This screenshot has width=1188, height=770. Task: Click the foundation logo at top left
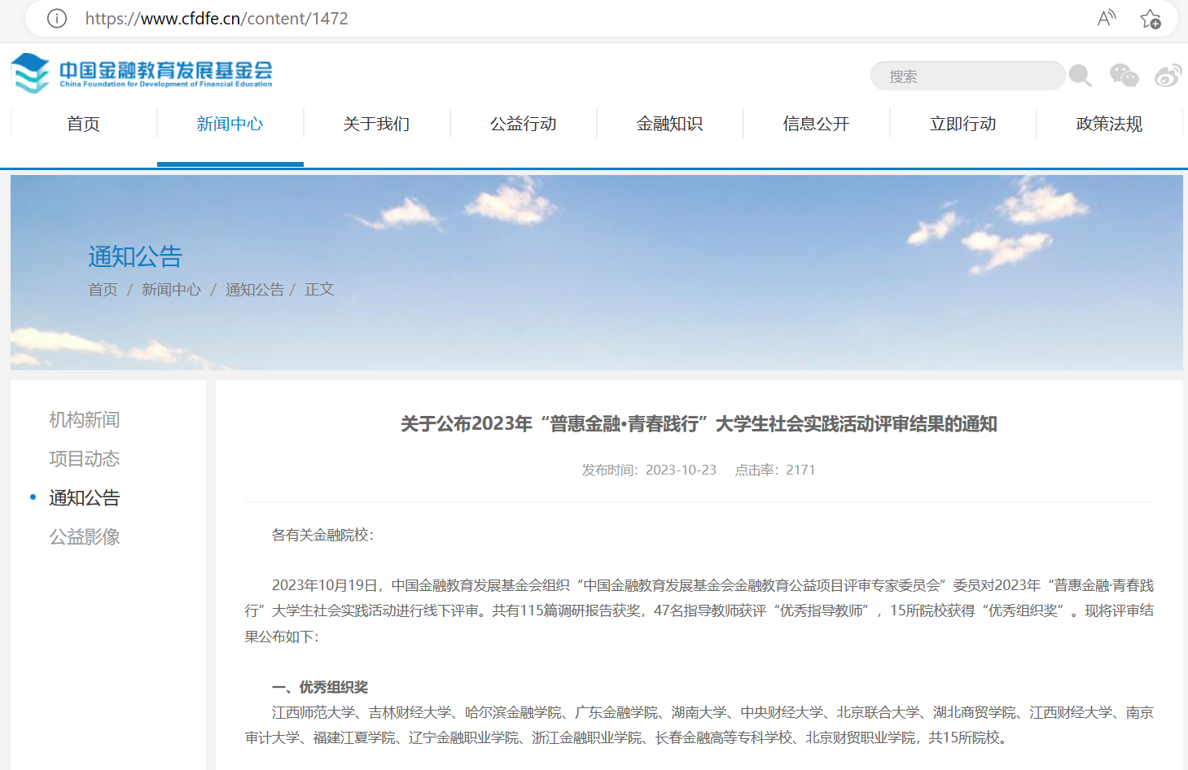[x=142, y=73]
